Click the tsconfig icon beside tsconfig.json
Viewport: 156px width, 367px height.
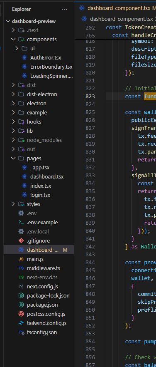(x=21, y=332)
